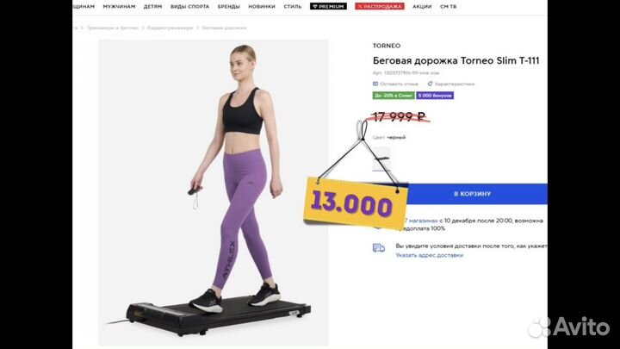Open ВИДЫ СПОРТА menu
This screenshot has height=349, width=620.
tap(189, 7)
